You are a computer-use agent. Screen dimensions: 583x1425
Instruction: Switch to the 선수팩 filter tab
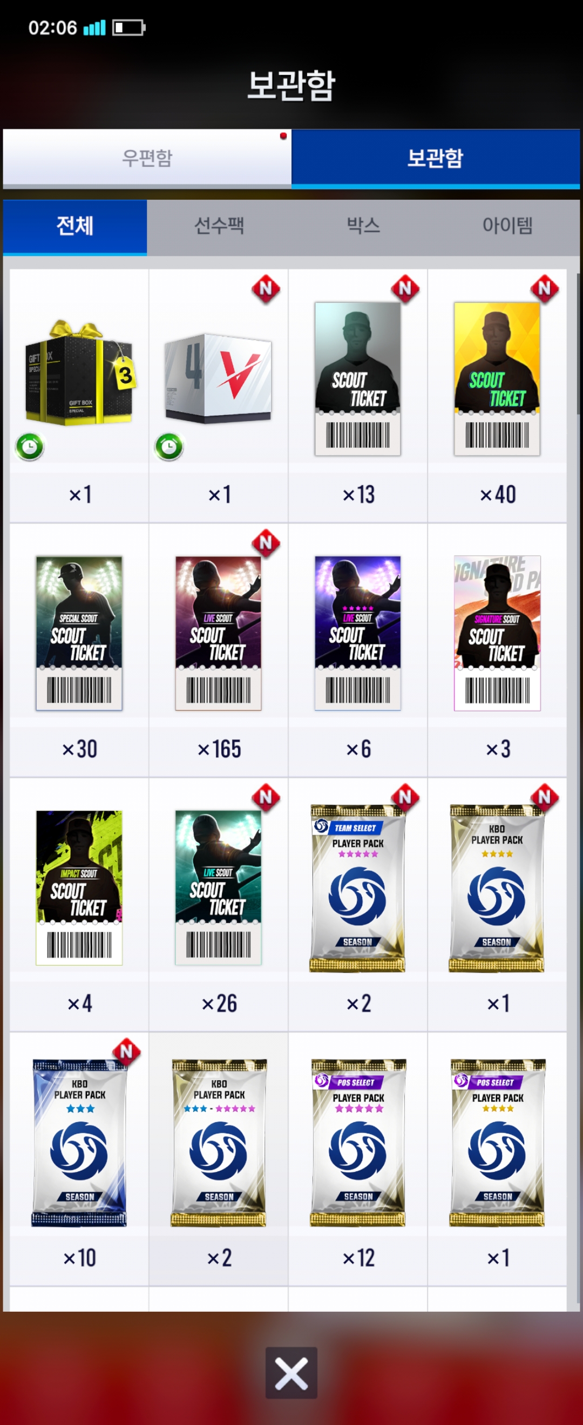[x=219, y=226]
